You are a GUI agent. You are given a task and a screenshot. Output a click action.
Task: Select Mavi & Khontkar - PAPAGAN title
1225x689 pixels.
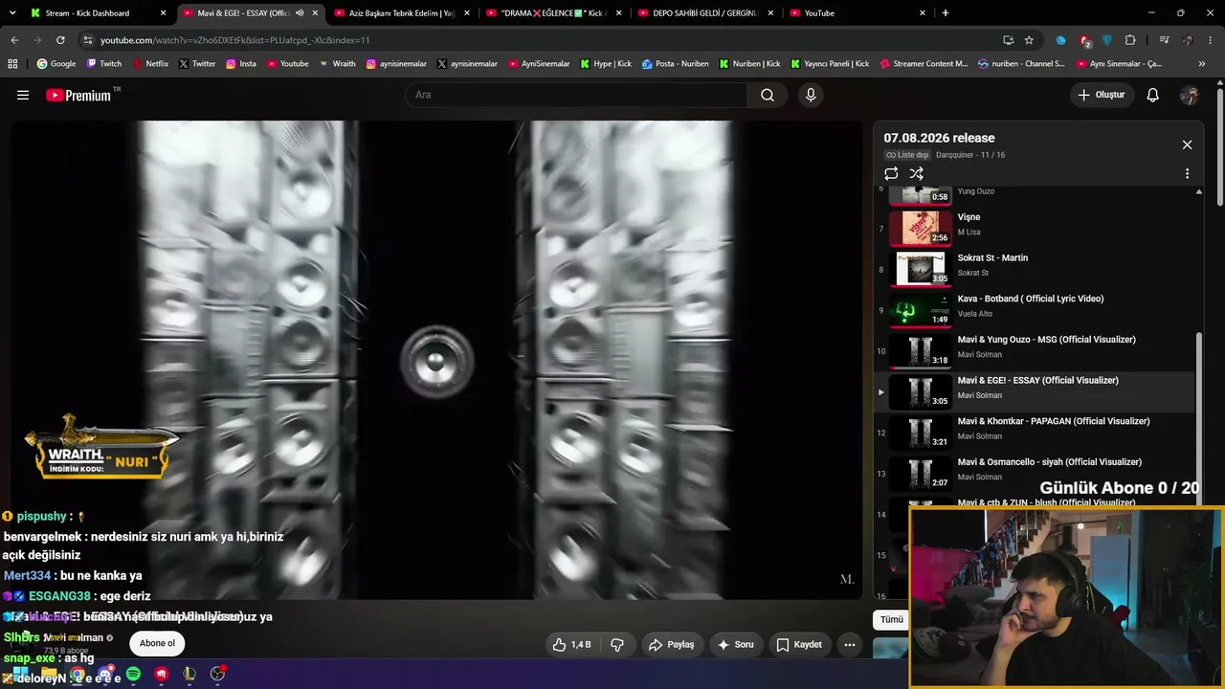pos(1053,421)
